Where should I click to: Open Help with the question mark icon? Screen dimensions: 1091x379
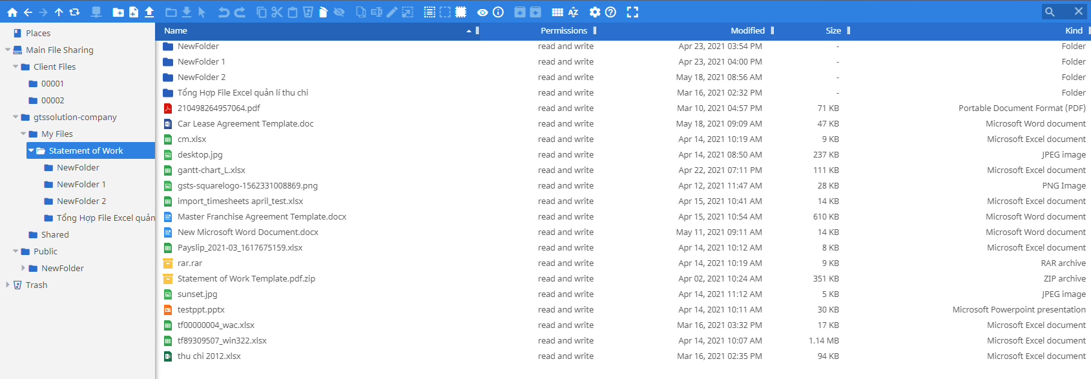610,12
